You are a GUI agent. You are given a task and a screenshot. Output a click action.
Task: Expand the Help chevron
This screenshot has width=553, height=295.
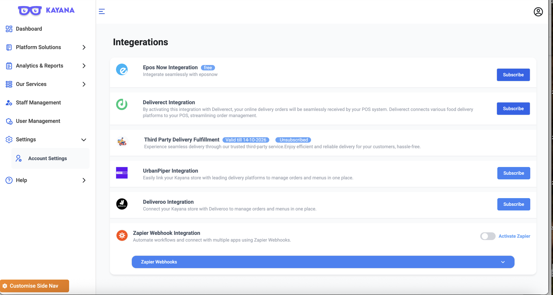click(x=84, y=180)
